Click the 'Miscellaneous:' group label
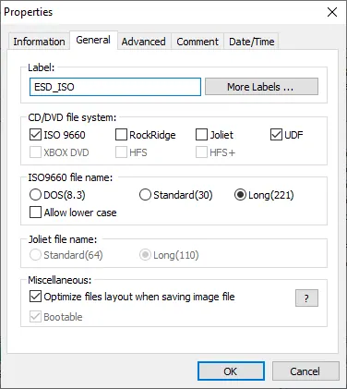 point(60,280)
